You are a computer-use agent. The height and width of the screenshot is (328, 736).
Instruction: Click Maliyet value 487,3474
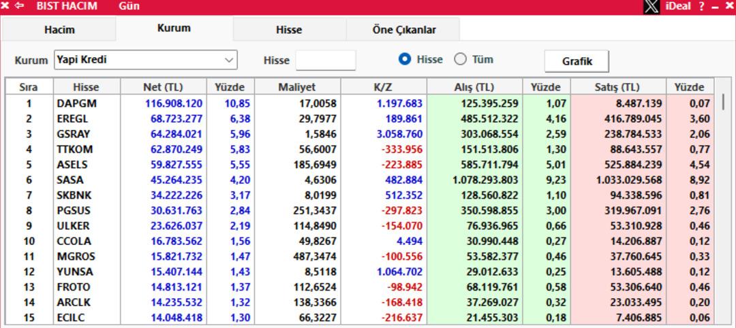(315, 257)
